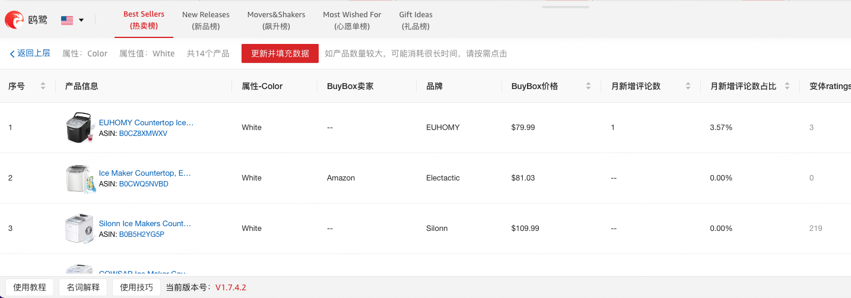Click the 名词解释 button
The height and width of the screenshot is (298, 851).
pos(83,287)
